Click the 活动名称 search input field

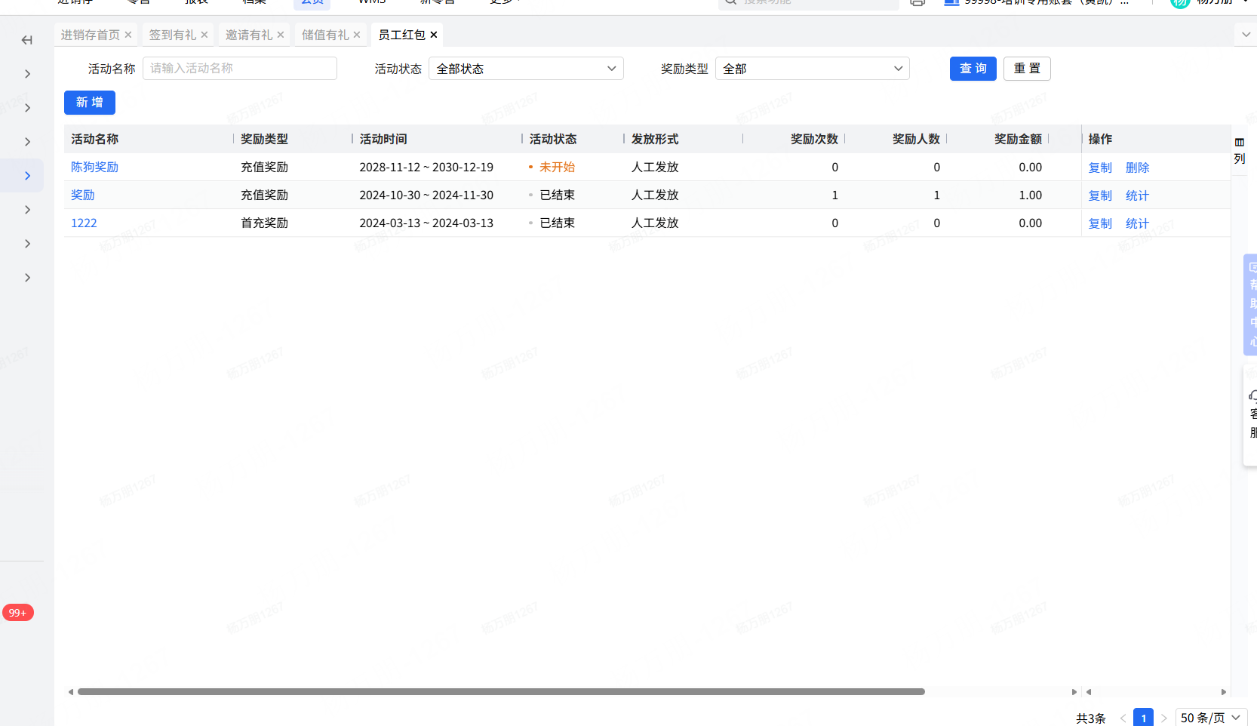pyautogui.click(x=240, y=69)
